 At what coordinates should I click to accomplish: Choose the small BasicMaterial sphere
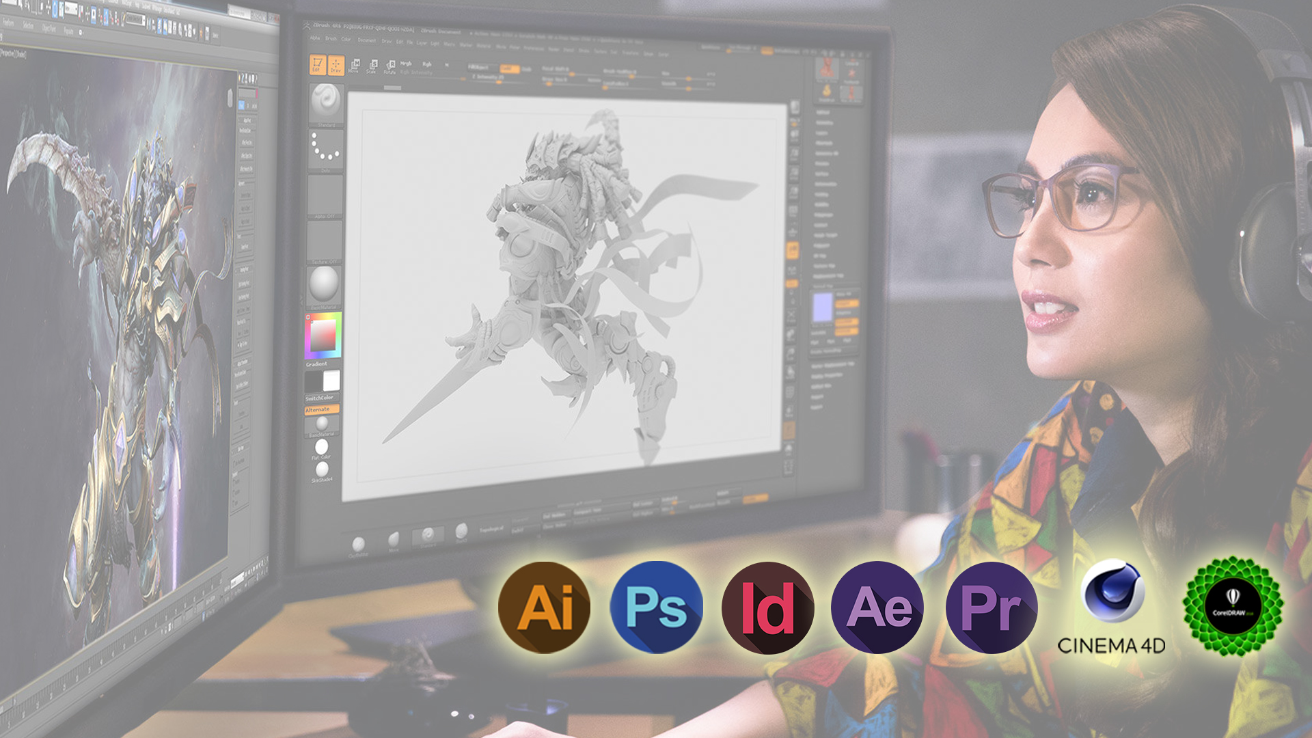coord(322,426)
